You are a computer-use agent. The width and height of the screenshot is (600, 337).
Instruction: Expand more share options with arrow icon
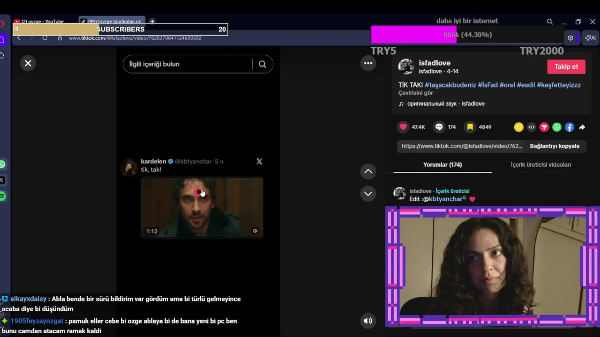[582, 127]
